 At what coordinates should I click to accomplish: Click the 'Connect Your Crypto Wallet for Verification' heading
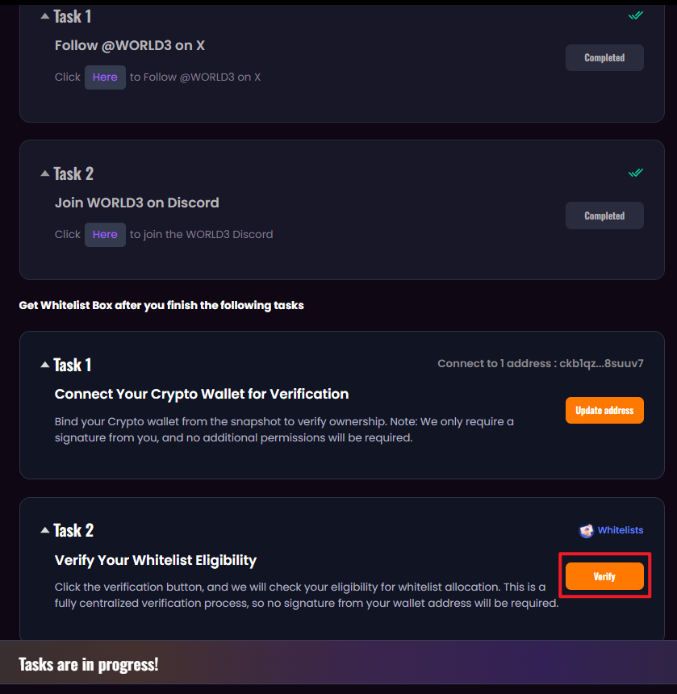tap(202, 394)
